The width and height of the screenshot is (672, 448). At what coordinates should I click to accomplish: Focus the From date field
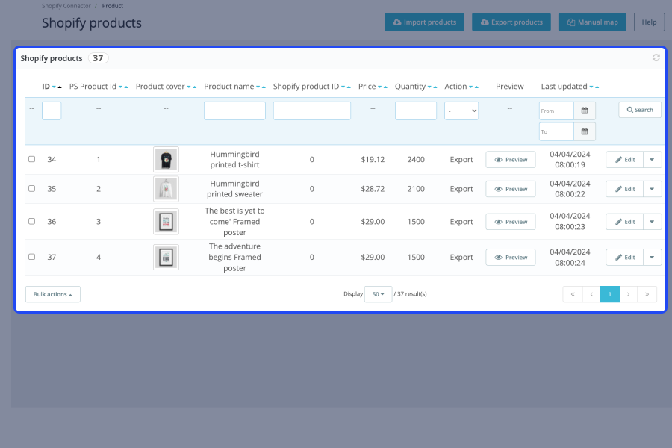coord(556,111)
